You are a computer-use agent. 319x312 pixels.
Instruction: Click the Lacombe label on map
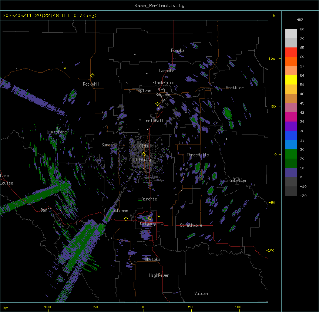pyautogui.click(x=167, y=71)
